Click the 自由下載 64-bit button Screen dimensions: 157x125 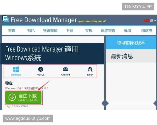[x=23, y=97]
